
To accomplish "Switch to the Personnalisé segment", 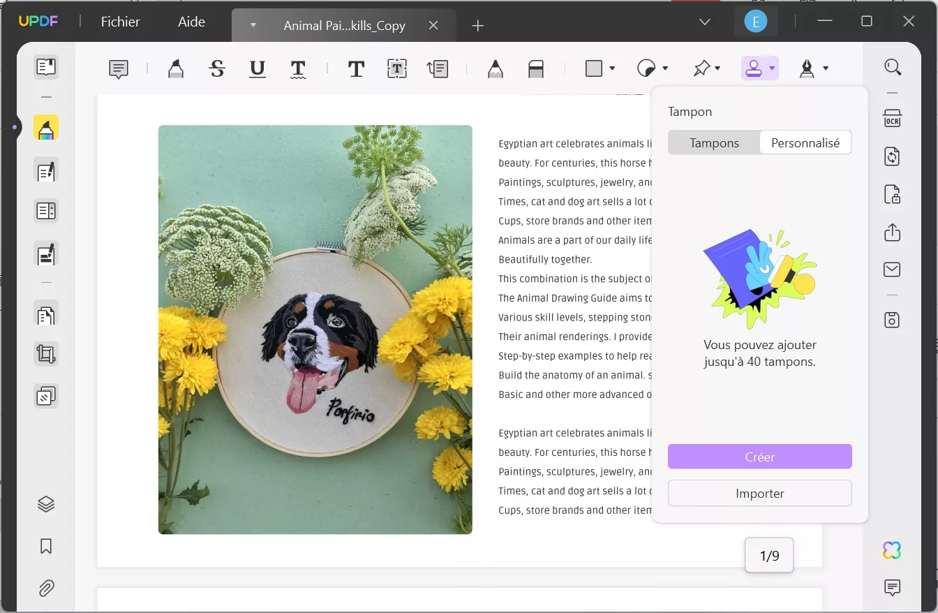I will [805, 143].
